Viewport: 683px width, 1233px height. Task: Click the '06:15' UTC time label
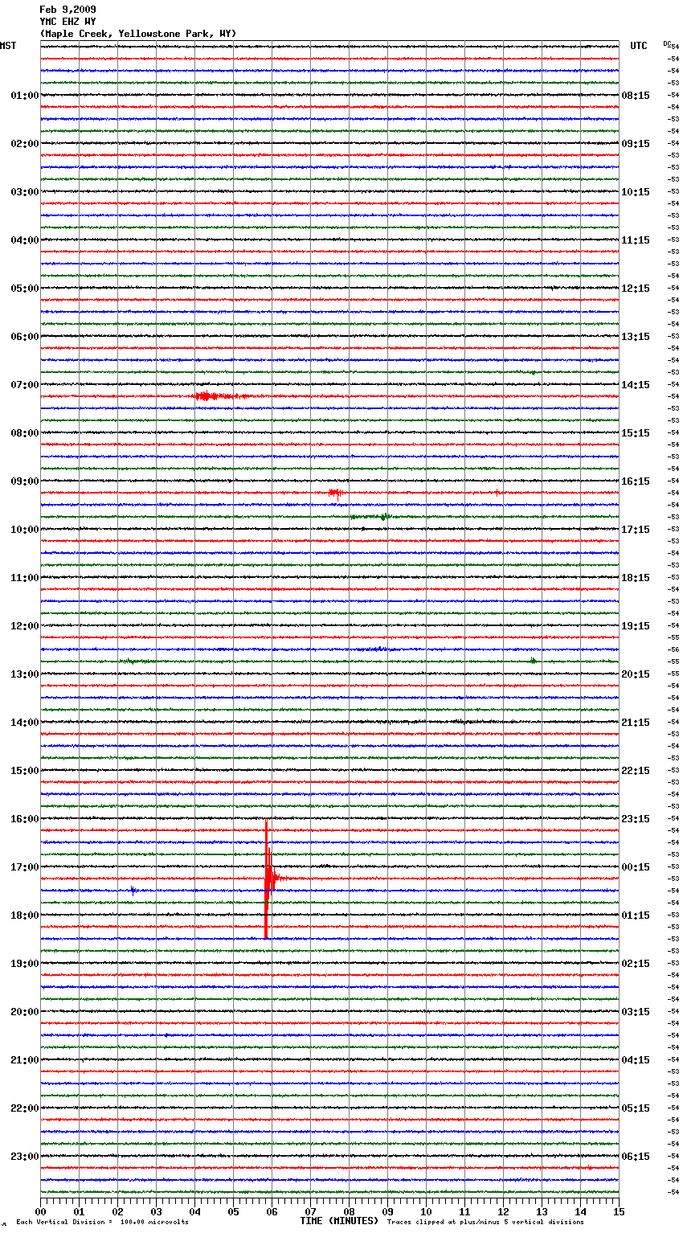(x=636, y=1157)
